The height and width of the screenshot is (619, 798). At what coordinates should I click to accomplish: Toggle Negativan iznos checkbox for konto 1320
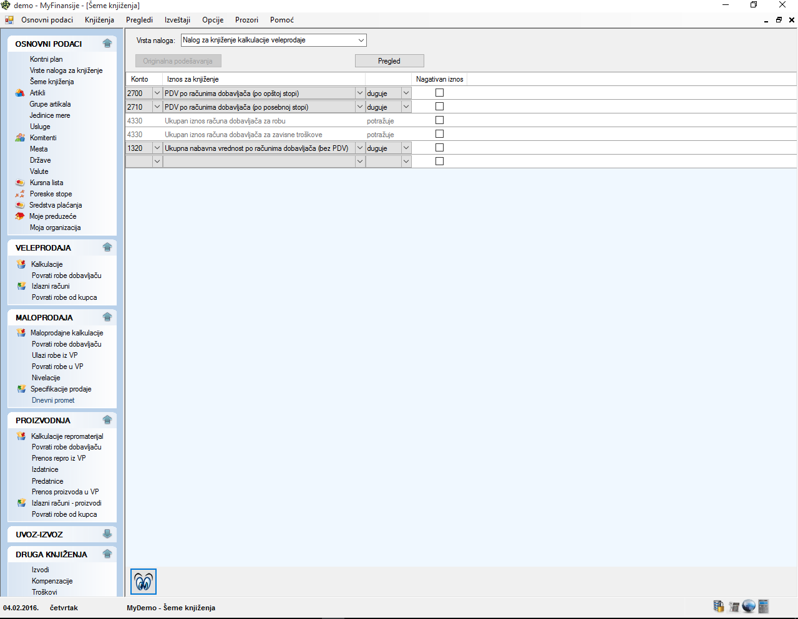coord(439,148)
